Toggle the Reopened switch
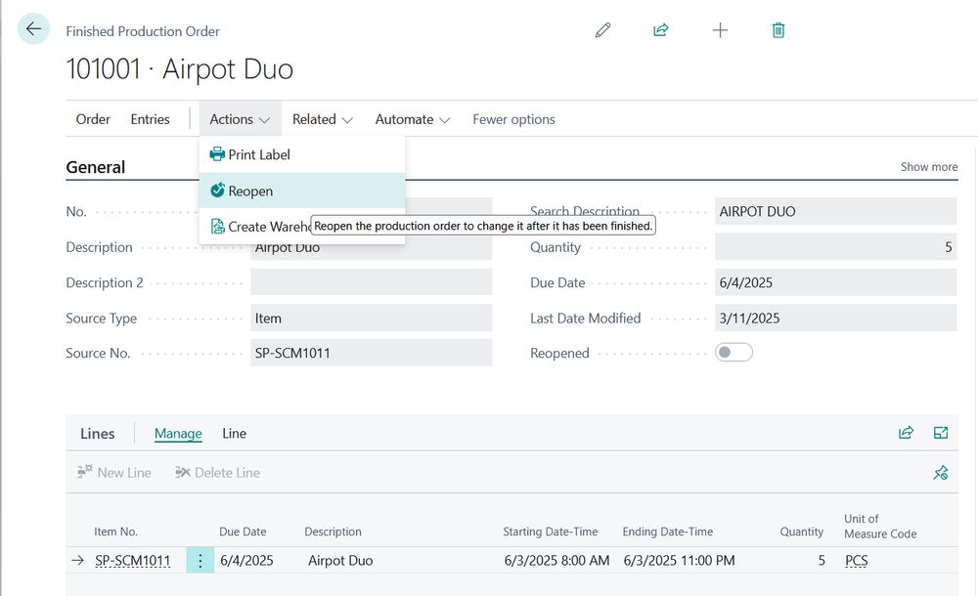 tap(733, 353)
